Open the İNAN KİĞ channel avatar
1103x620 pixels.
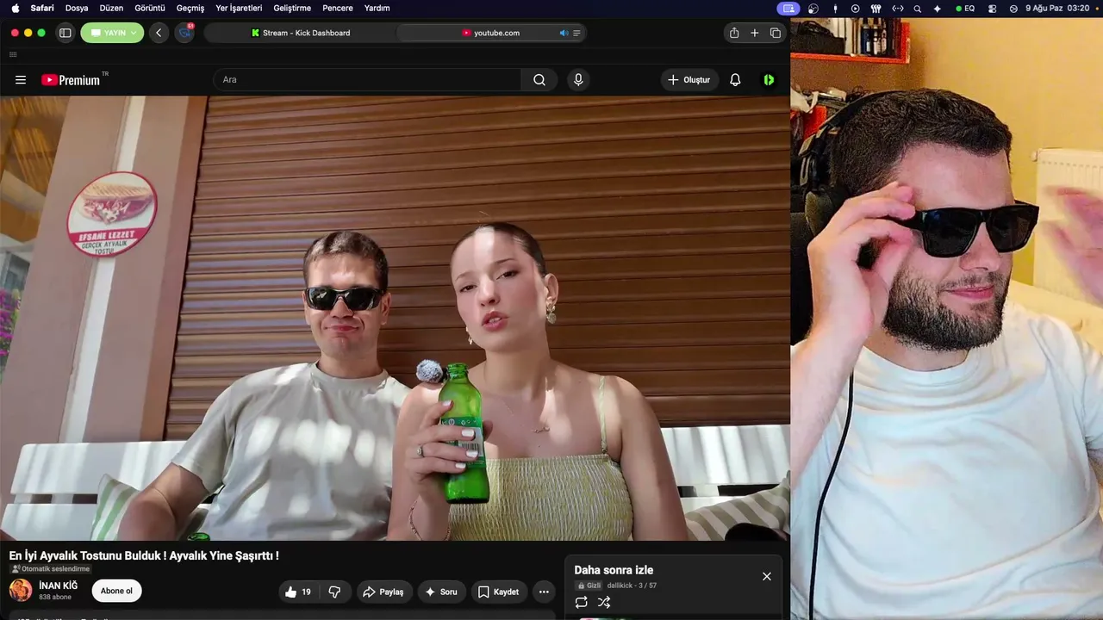tap(21, 591)
